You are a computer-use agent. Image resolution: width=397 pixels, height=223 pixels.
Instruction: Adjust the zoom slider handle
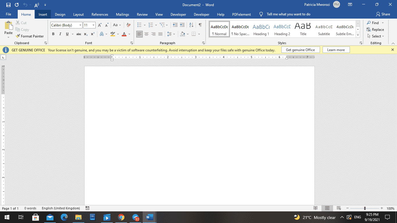[365, 208]
